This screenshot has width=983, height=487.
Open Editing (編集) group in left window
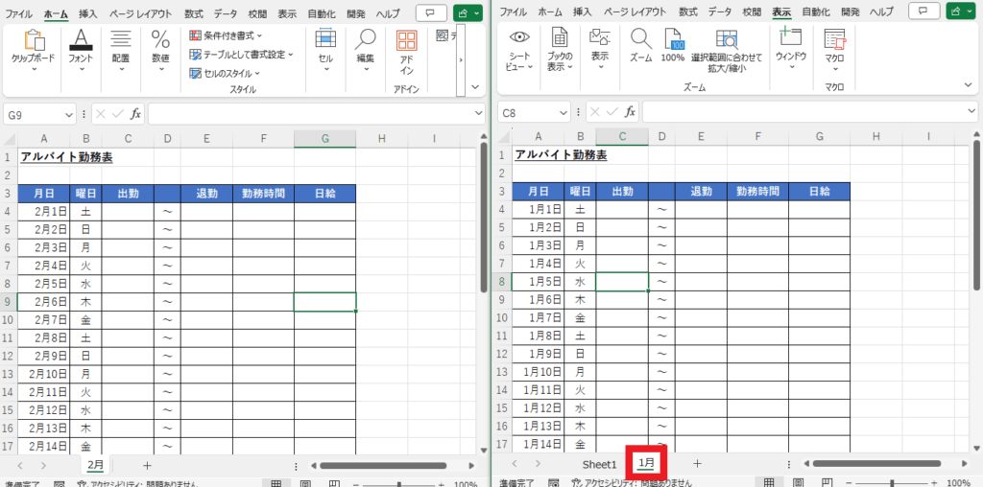(366, 52)
